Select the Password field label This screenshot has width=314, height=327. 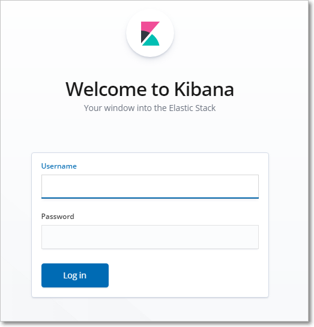(58, 217)
